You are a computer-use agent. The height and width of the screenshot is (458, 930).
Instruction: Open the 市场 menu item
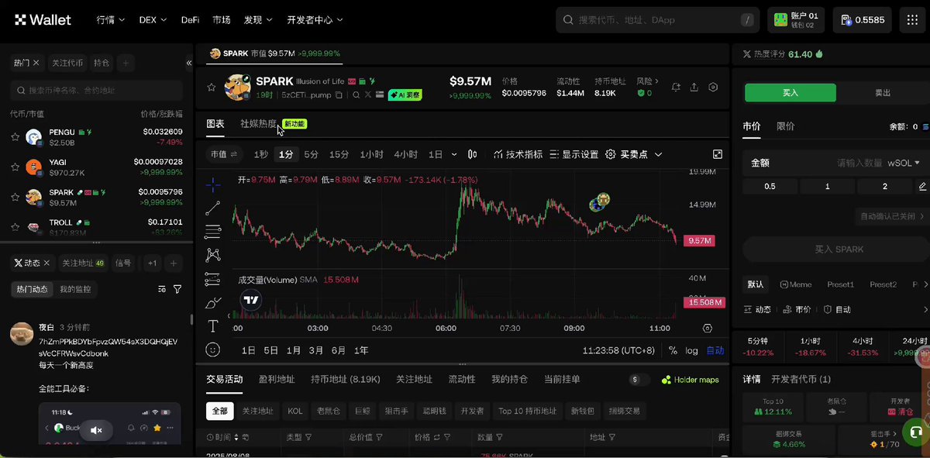(222, 20)
